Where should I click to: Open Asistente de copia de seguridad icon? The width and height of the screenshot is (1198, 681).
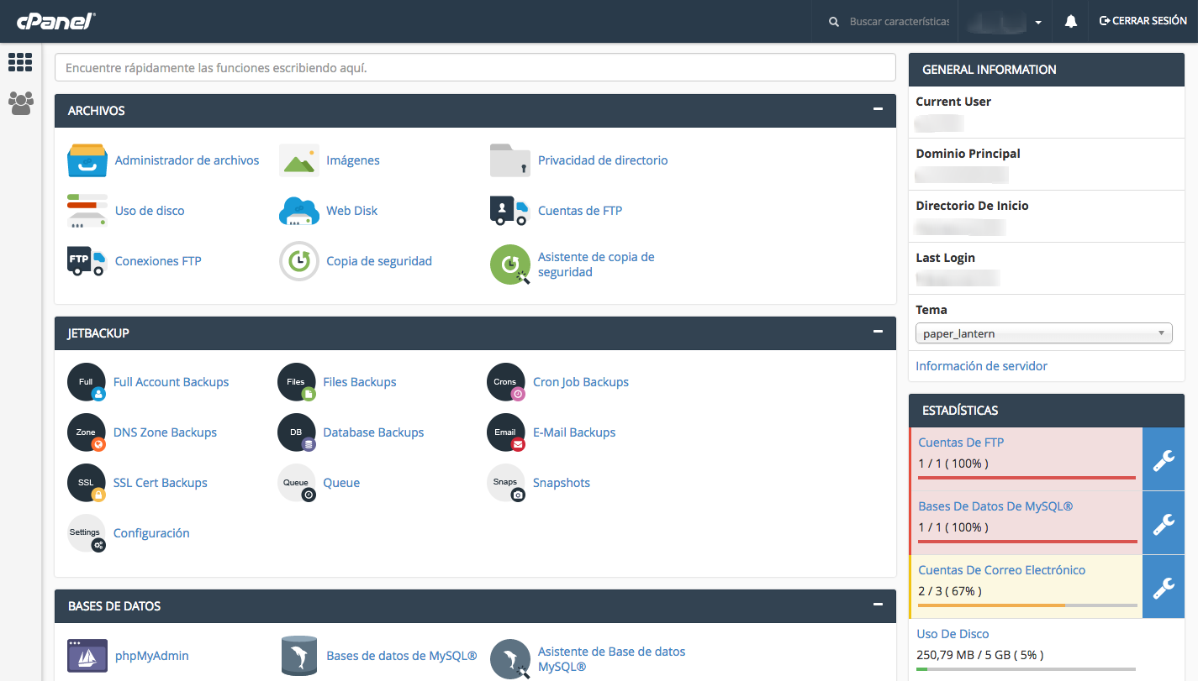click(510, 265)
